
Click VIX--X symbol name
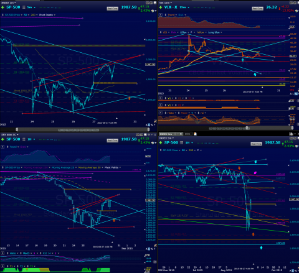[x=171, y=7]
